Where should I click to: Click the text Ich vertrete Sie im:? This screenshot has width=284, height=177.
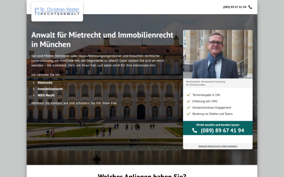pos(45,75)
